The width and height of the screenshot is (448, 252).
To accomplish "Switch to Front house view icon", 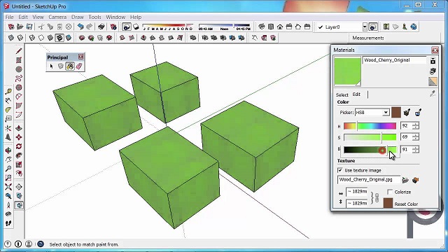I will click(x=280, y=27).
